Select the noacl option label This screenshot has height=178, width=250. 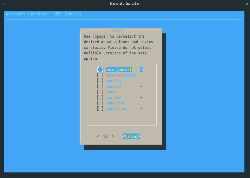(111, 92)
